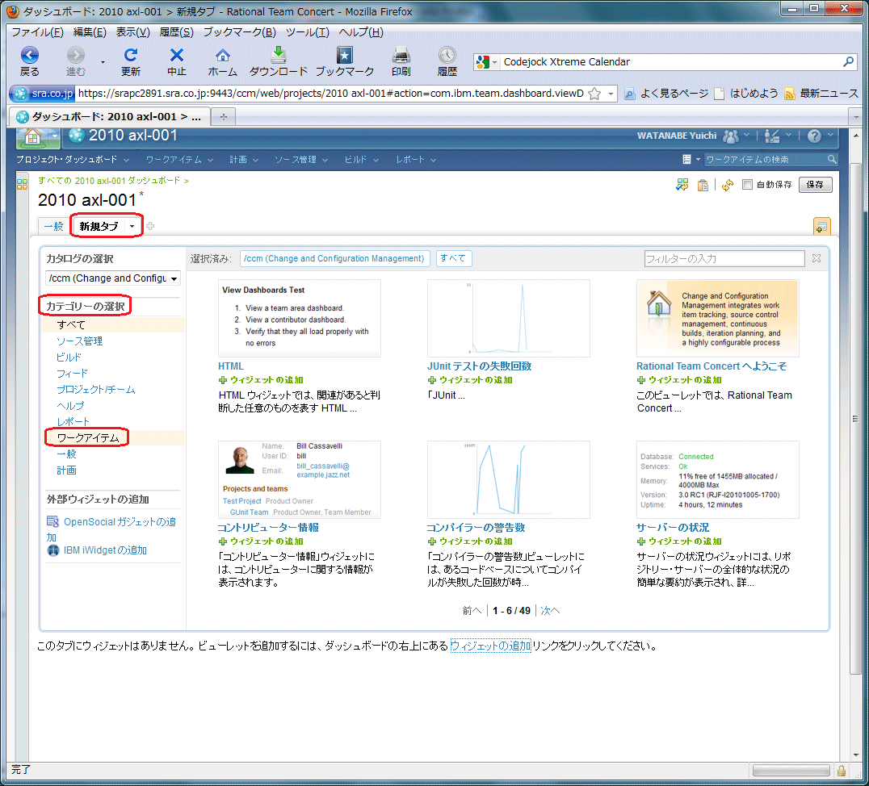Image resolution: width=869 pixels, height=786 pixels.
Task: Click the JUnit テストの失敗回数 chart thumbnail
Action: tap(508, 318)
